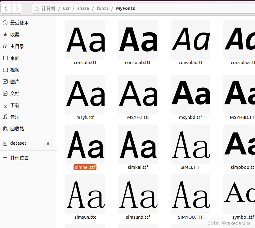Click the USB drive icon beside dataset
The height and width of the screenshot is (228, 255).
5,143
